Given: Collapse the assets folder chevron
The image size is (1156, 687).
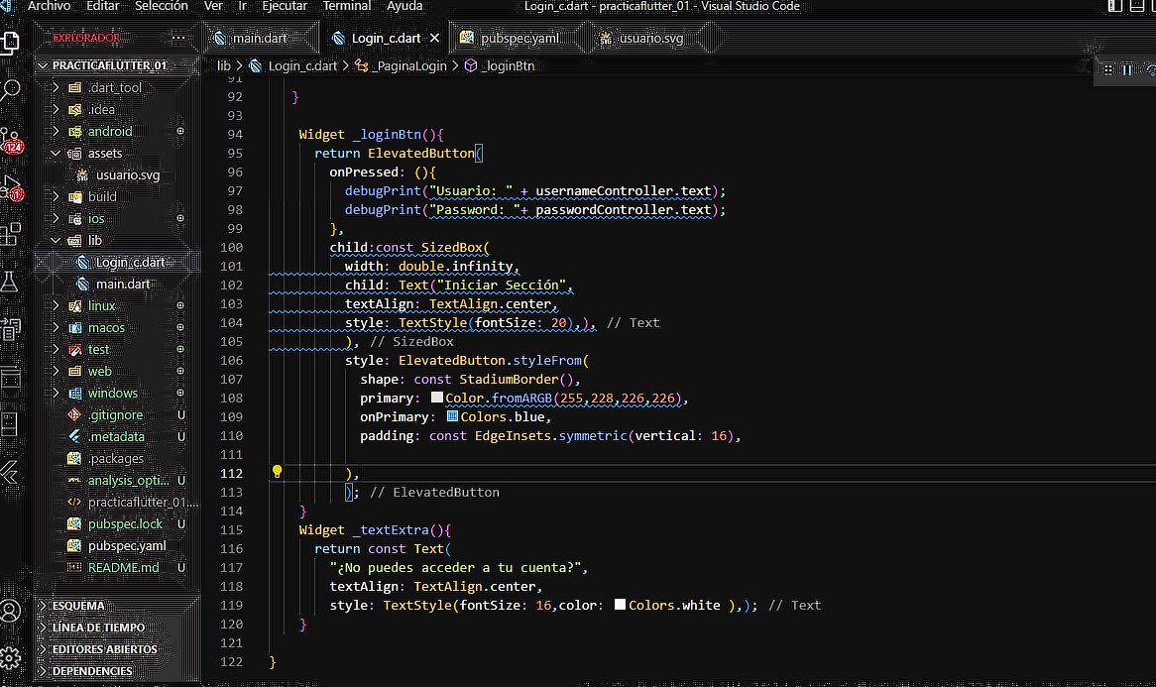Looking at the screenshot, I should coord(56,154).
